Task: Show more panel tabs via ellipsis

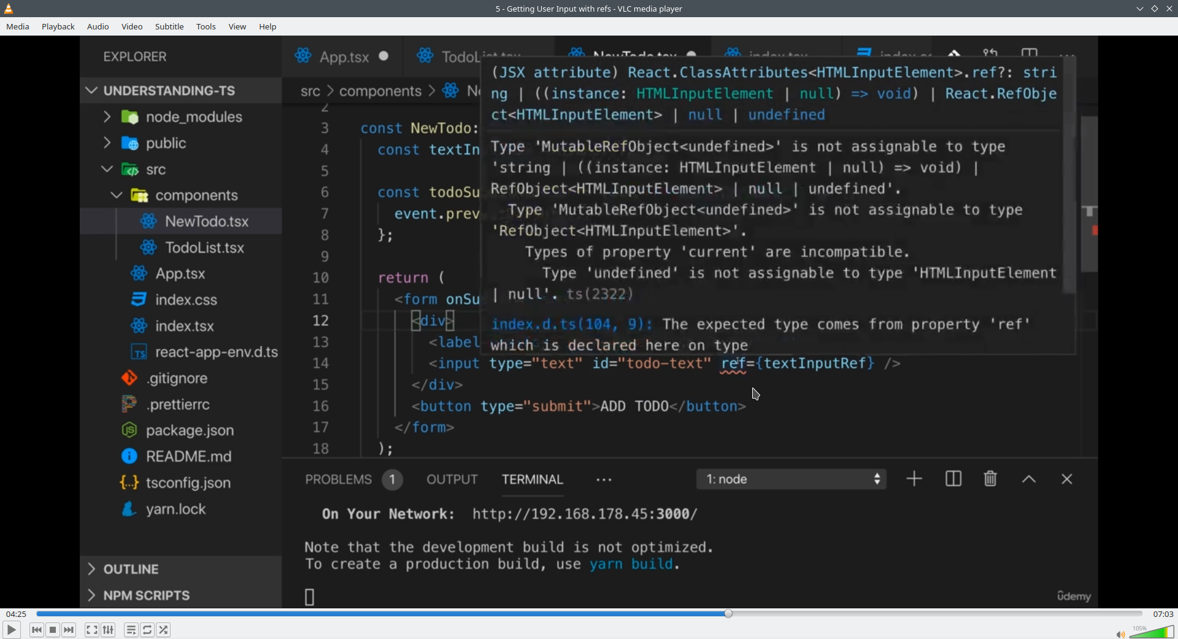Action: coord(604,480)
